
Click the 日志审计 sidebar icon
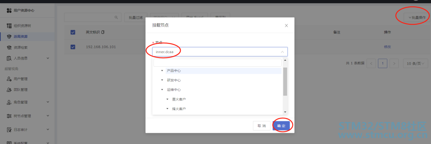(x=9, y=129)
